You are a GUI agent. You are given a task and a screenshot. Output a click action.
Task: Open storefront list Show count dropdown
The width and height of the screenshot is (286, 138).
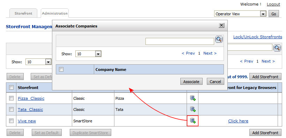point(38,62)
